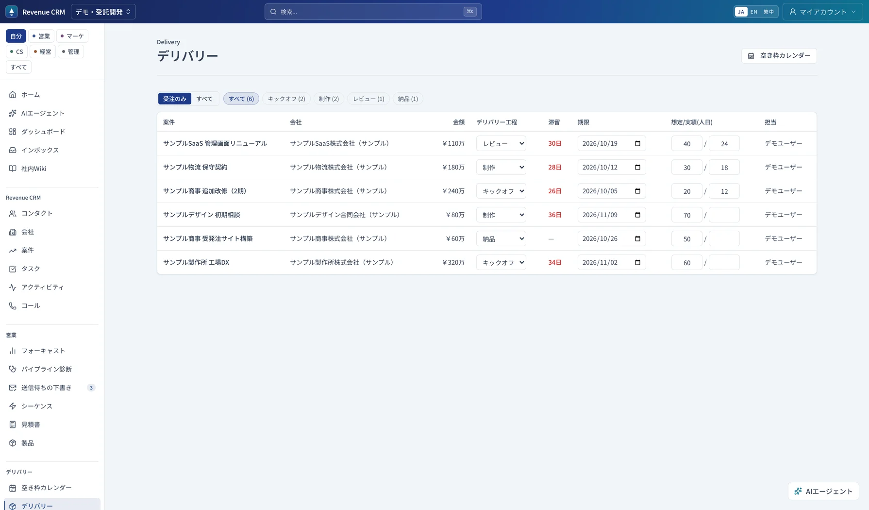
Task: Open 送信待ちの下書き in sidebar
Action: point(52,388)
